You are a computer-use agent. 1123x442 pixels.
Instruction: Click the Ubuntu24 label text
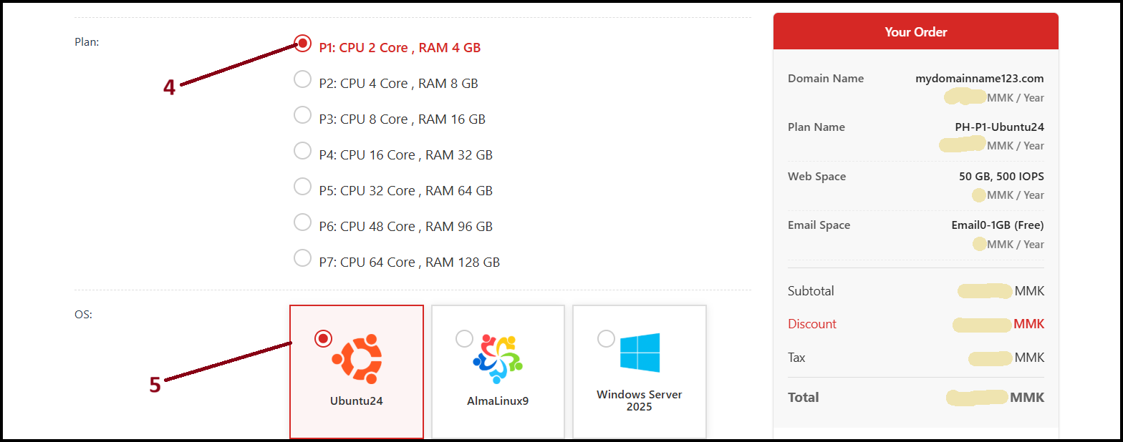click(x=357, y=401)
